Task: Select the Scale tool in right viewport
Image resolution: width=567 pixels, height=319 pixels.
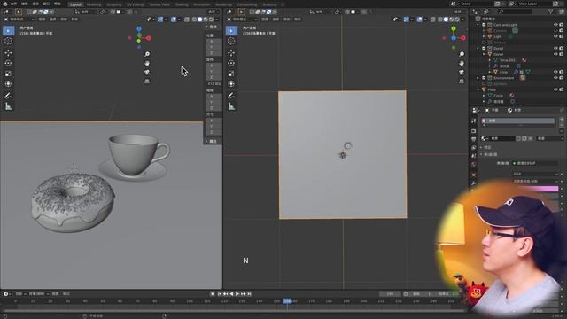Action: [x=231, y=74]
